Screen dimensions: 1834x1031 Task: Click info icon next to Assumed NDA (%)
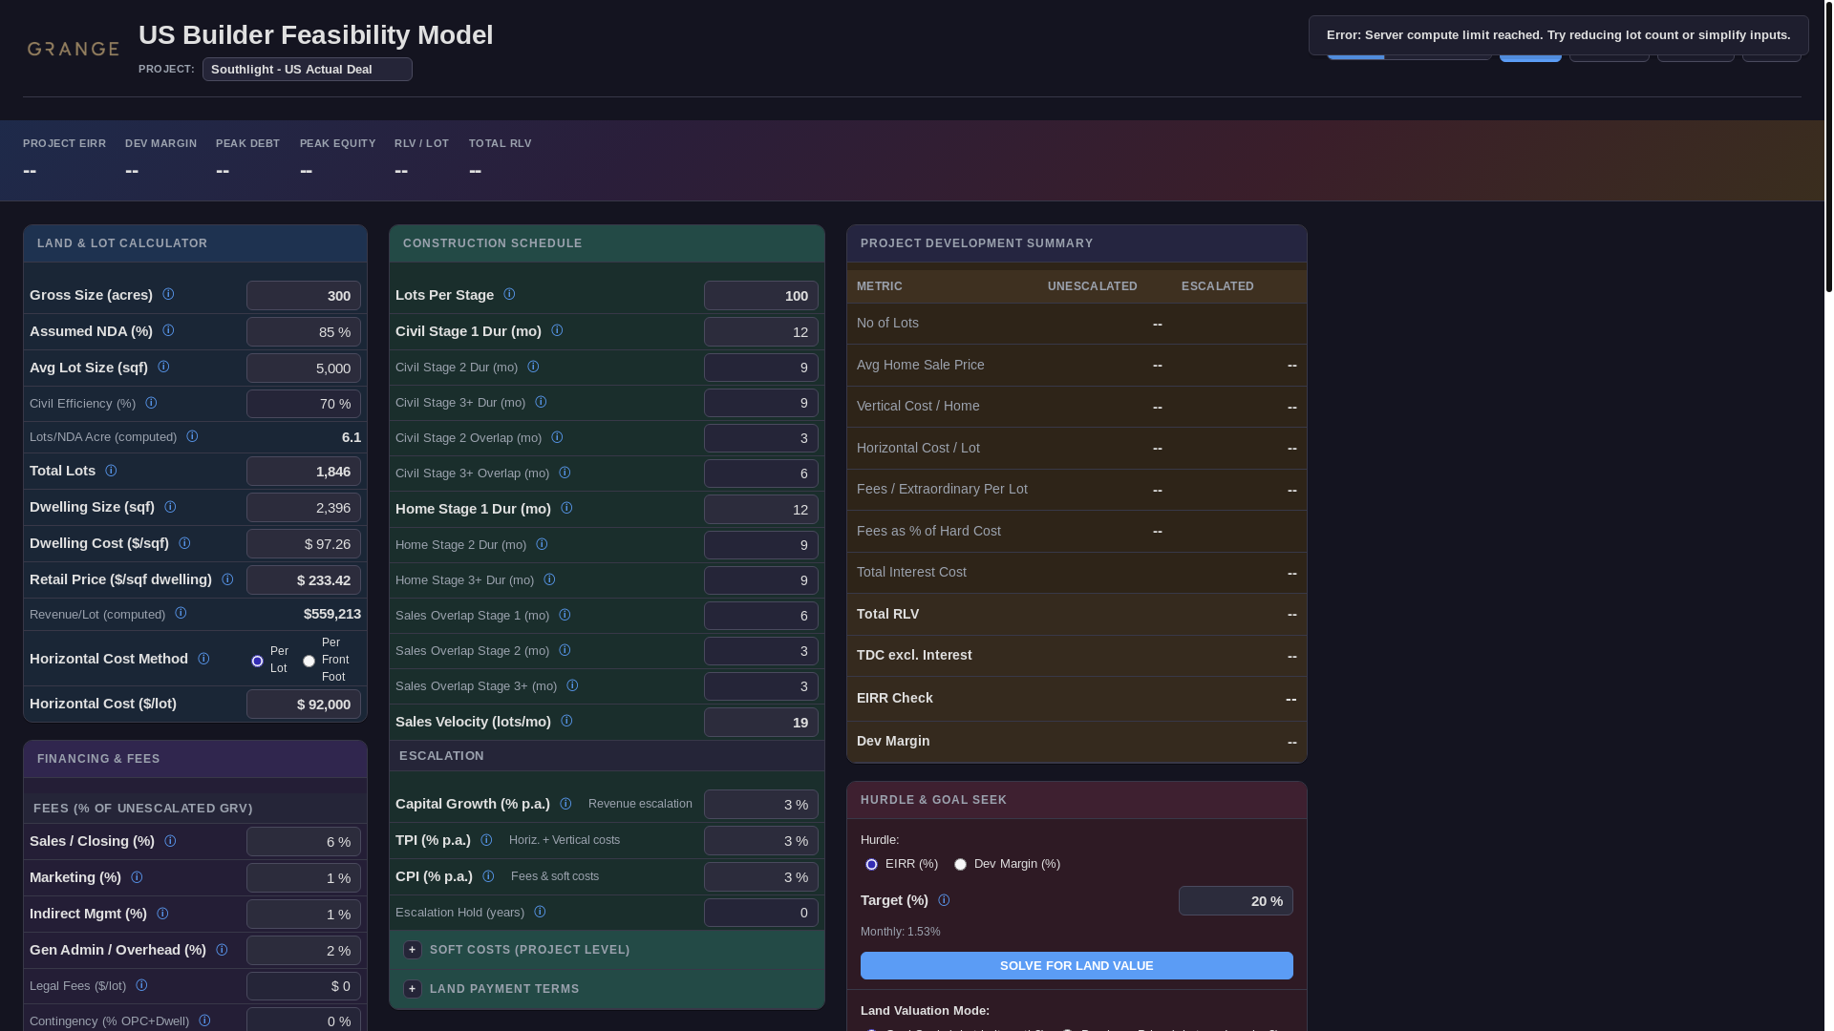pyautogui.click(x=168, y=330)
